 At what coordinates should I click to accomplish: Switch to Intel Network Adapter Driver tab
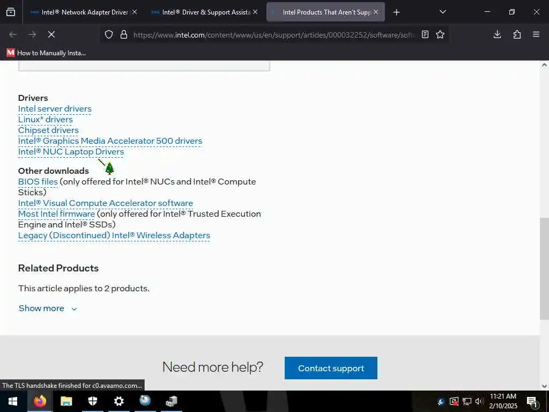[x=85, y=12]
